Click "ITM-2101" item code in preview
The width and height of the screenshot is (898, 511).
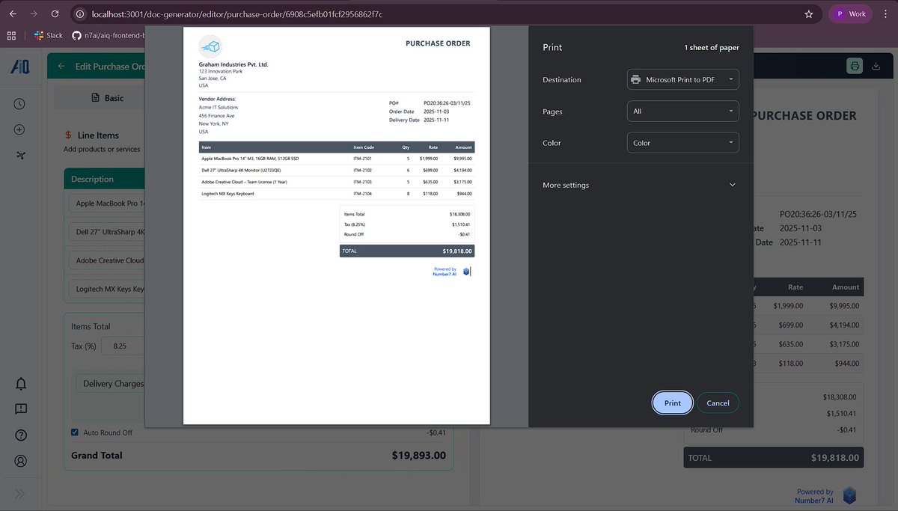(362, 159)
